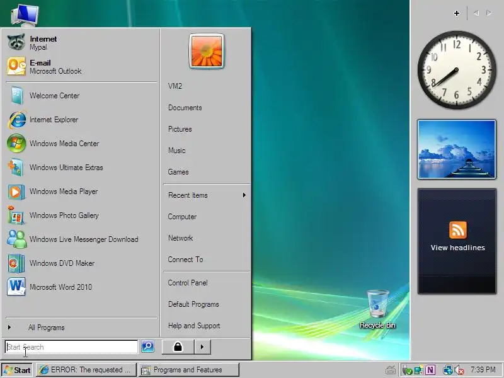Click the sidebar add gadget plus
Image resolution: width=504 pixels, height=378 pixels.
(x=456, y=13)
